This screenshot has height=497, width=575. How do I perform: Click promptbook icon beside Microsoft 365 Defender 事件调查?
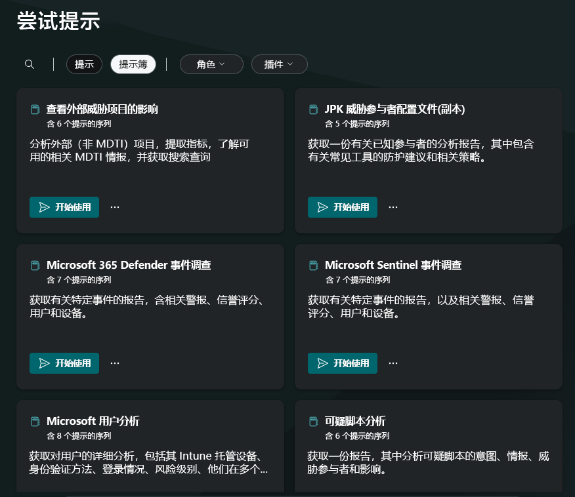[x=35, y=266]
